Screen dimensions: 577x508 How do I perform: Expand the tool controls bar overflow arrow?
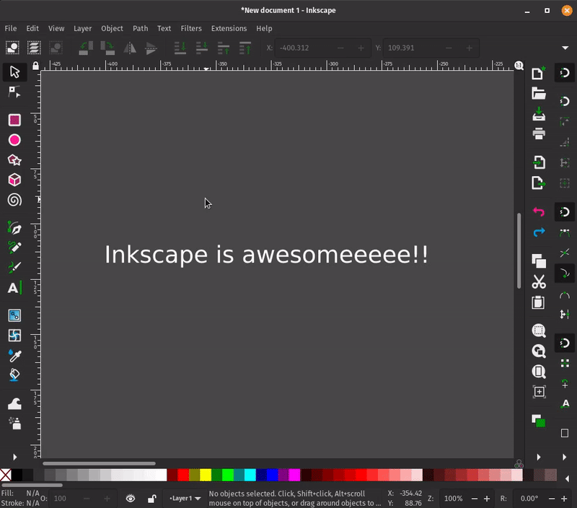click(565, 48)
